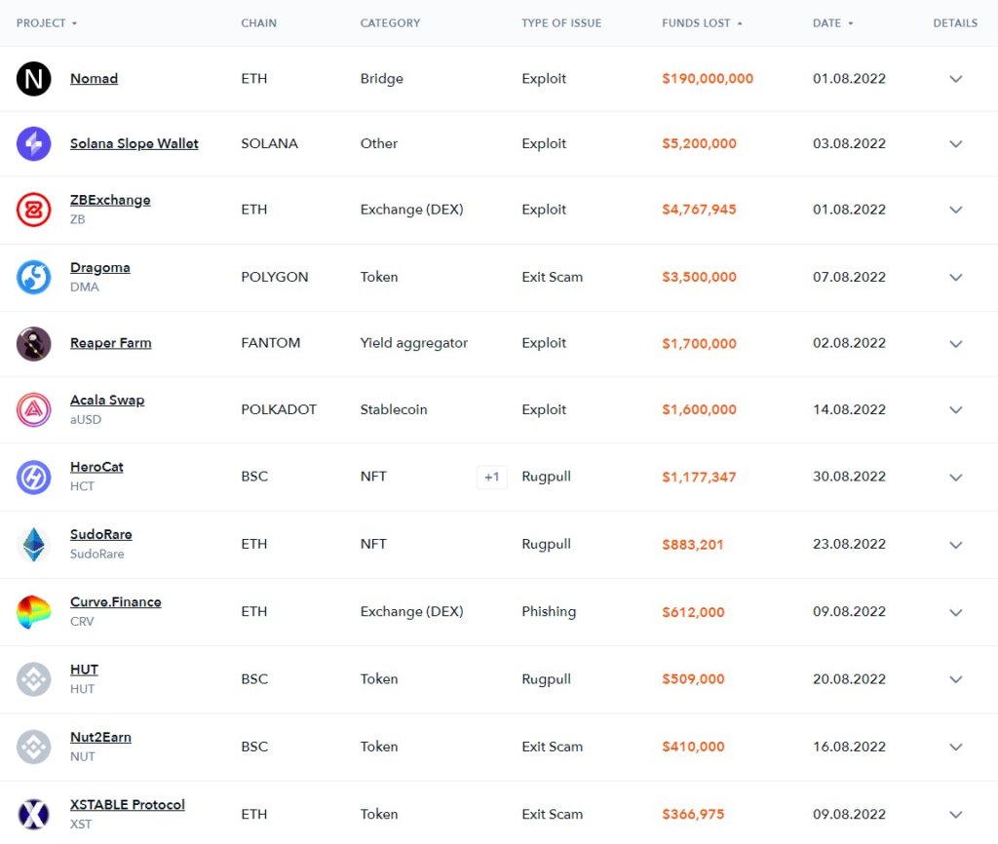
Task: Click the Solana Slope Wallet logo icon
Action: [x=33, y=144]
